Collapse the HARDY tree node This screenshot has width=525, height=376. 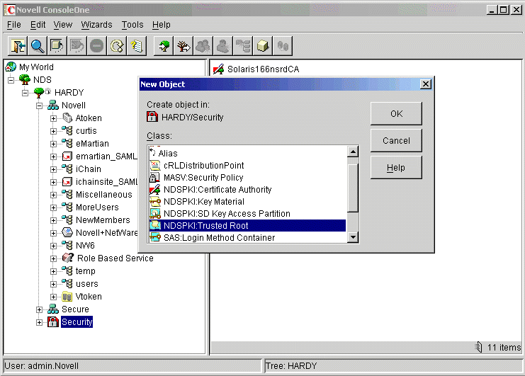pyautogui.click(x=25, y=93)
